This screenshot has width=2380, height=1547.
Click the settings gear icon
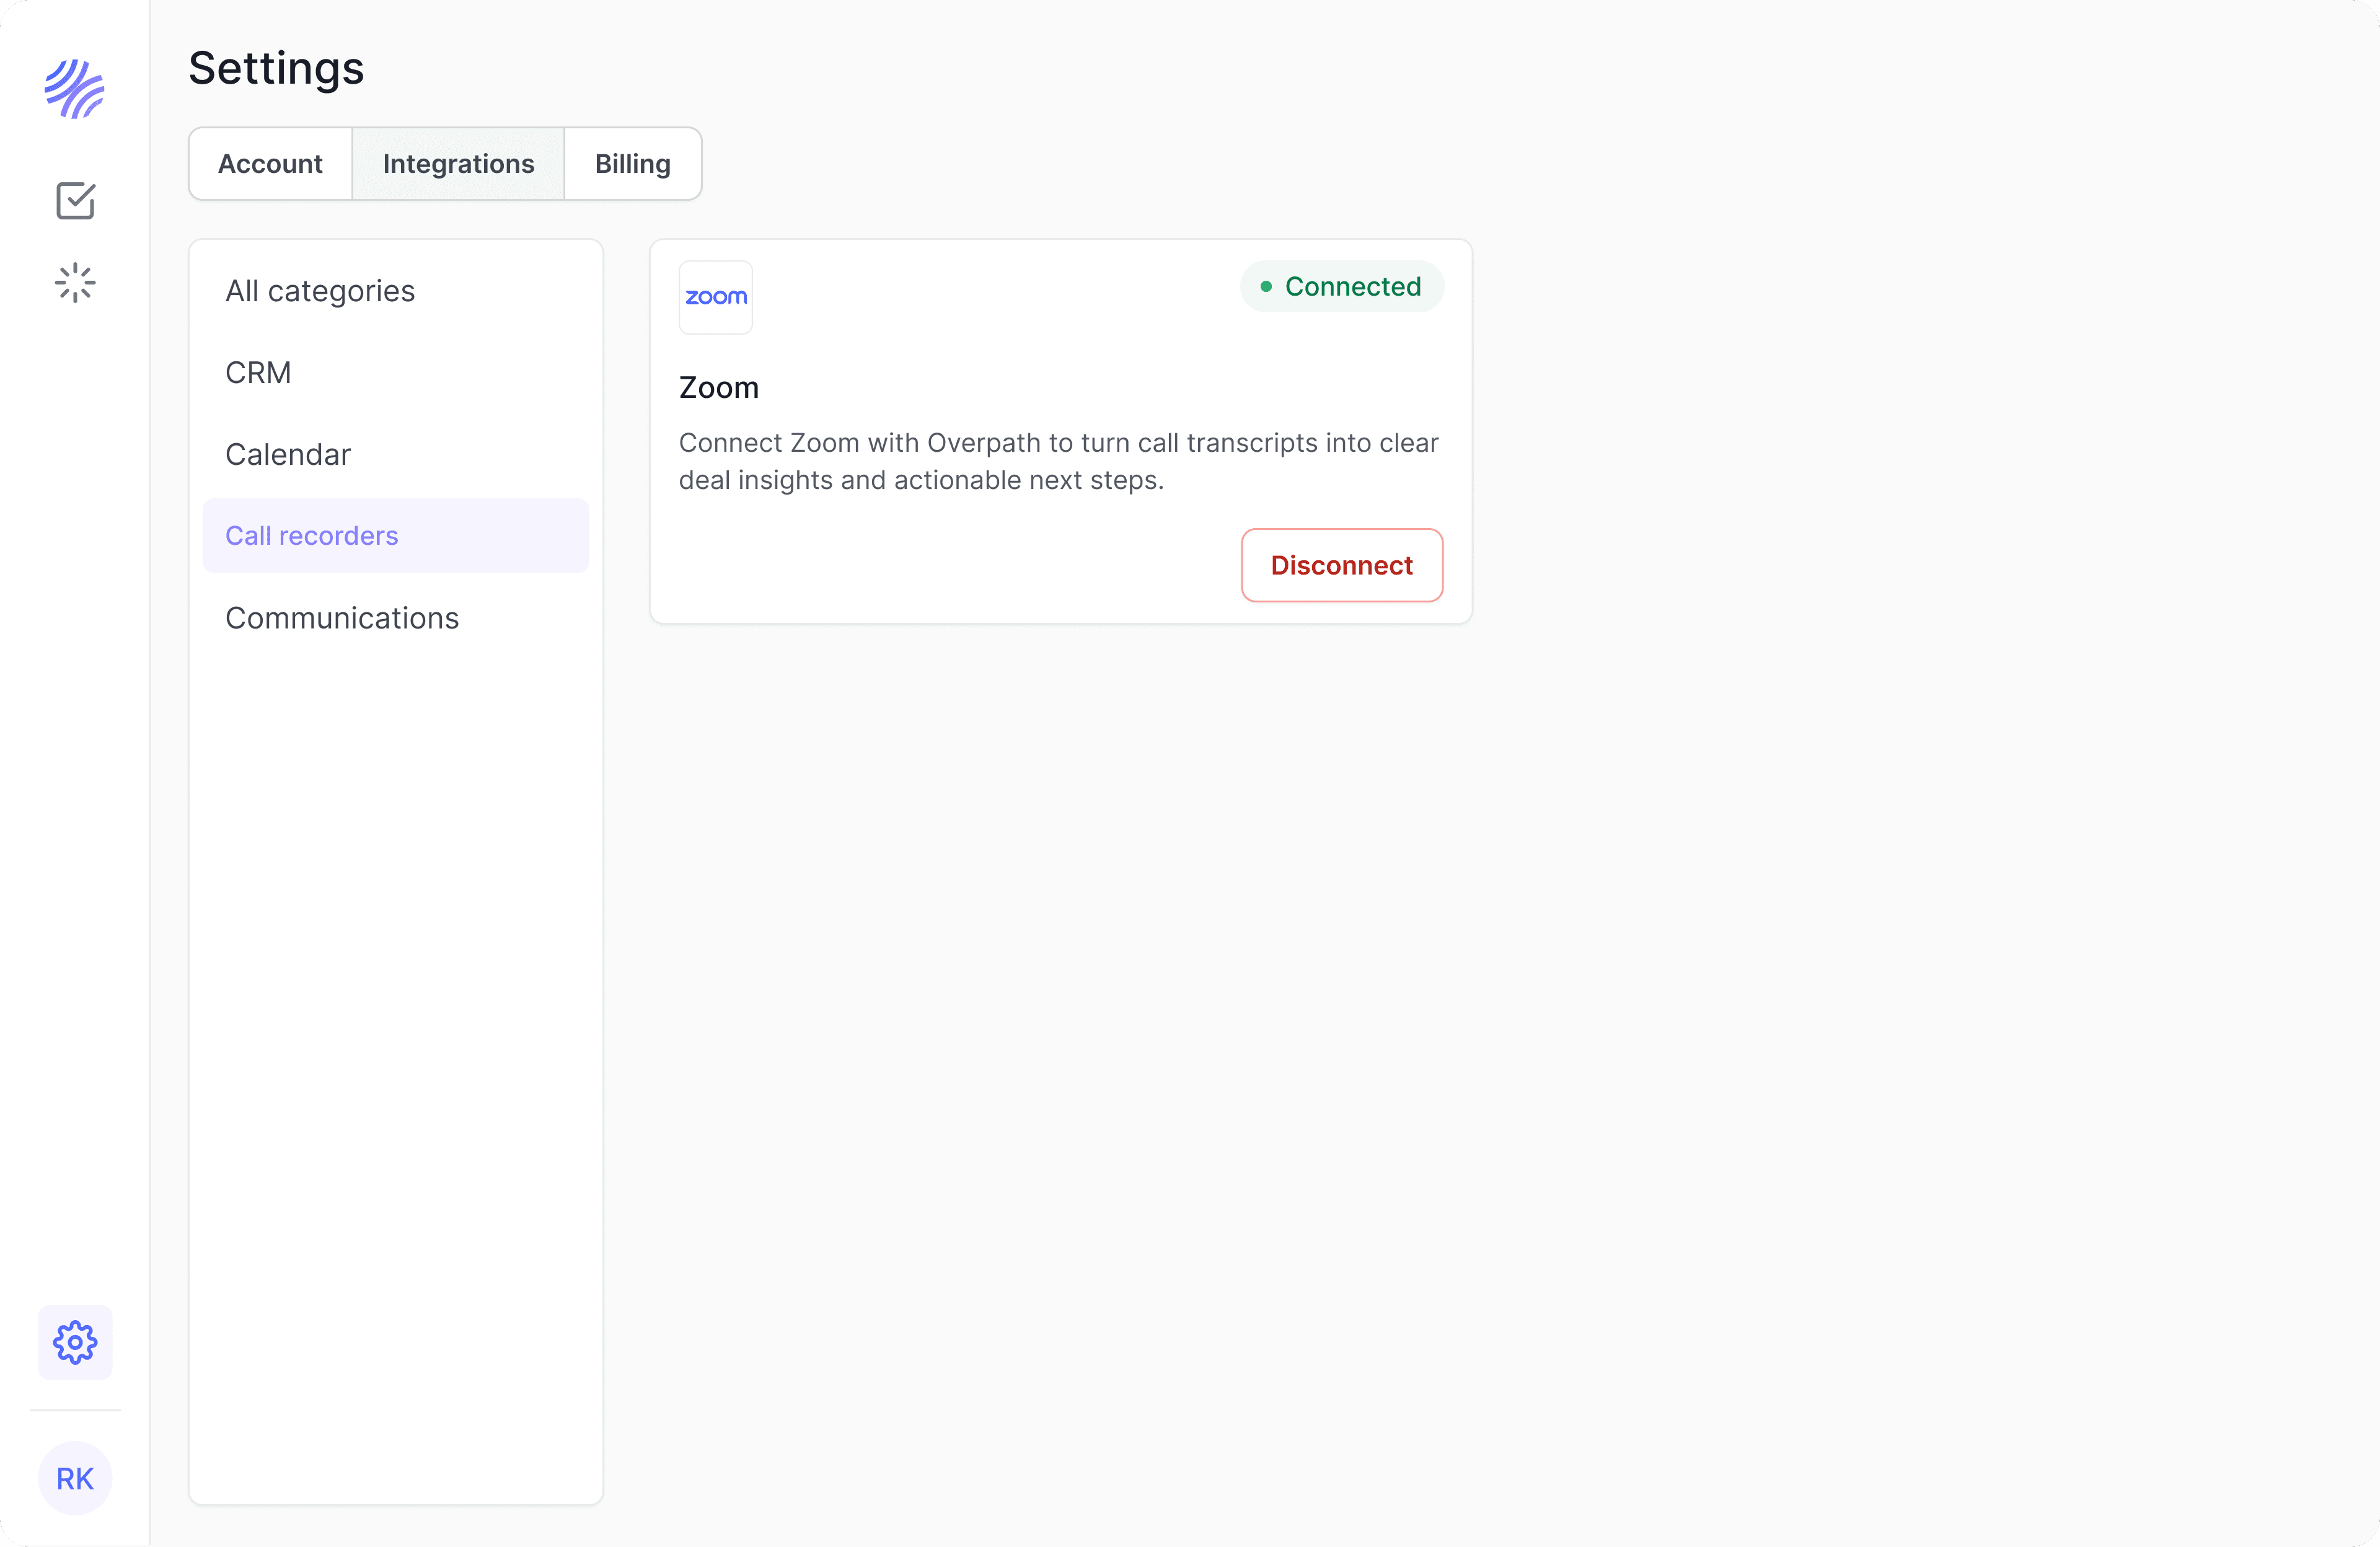(x=75, y=1342)
